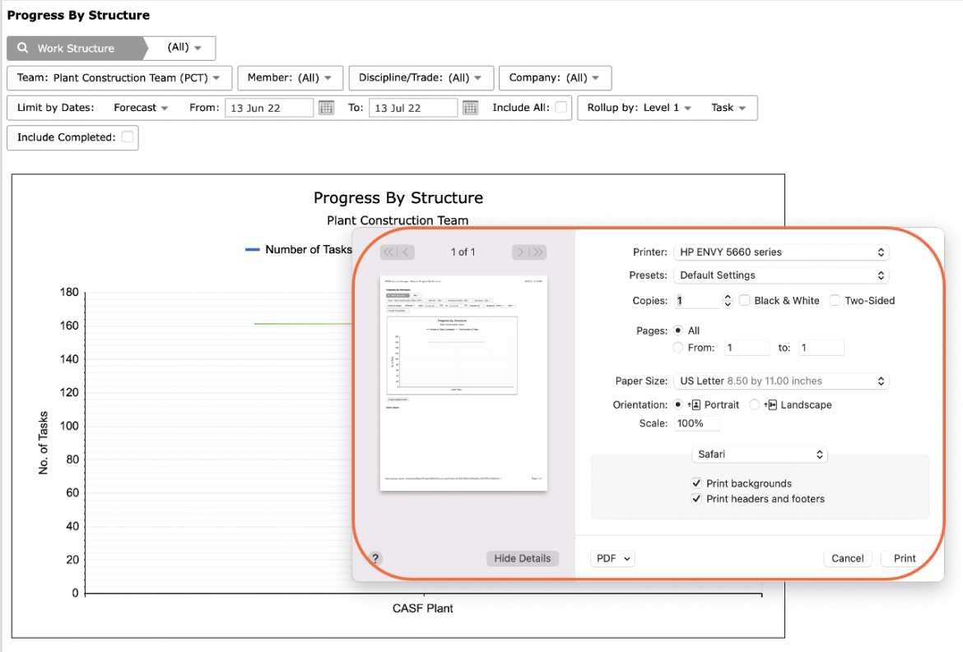Open the Work Structure (All) dropdown
The image size is (963, 652).
coord(184,48)
